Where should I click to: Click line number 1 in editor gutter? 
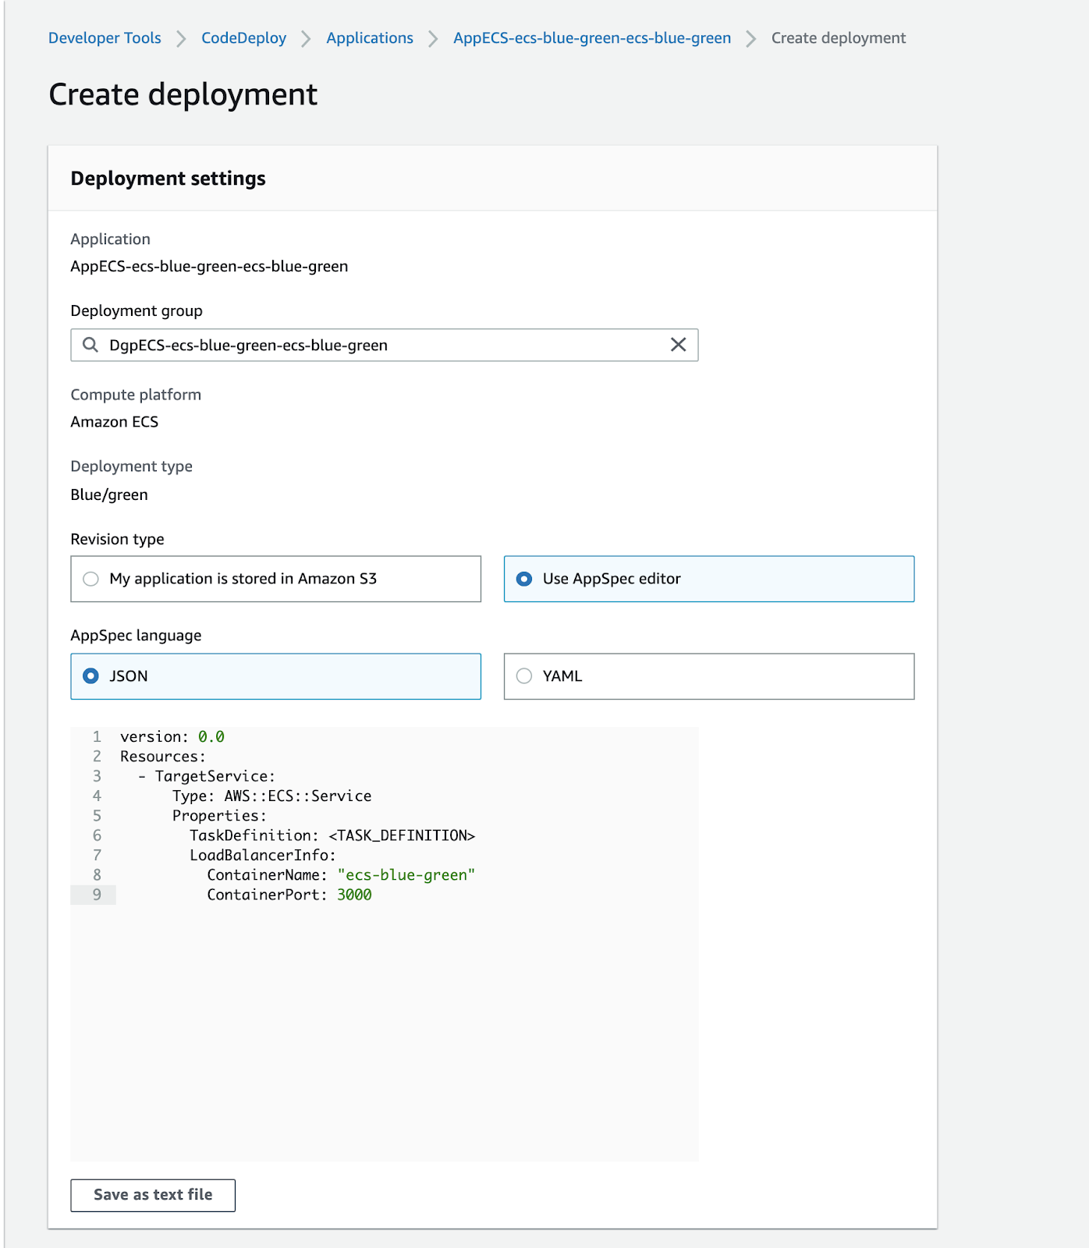click(97, 737)
